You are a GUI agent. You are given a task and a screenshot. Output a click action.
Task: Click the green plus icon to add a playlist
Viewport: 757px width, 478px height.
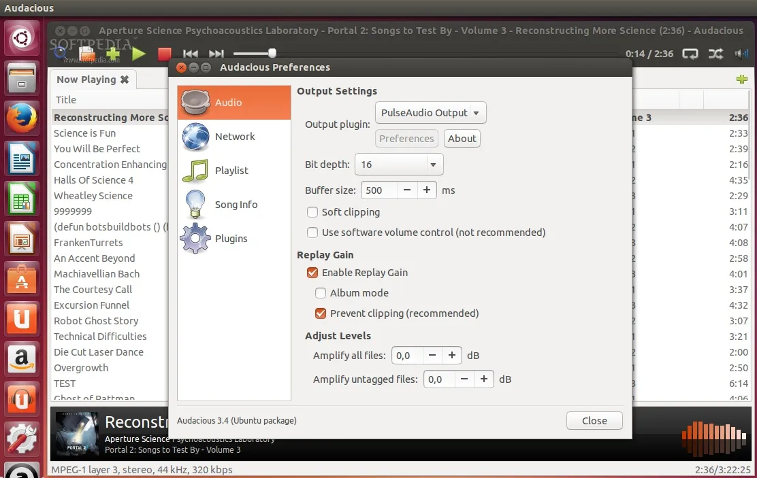point(742,80)
